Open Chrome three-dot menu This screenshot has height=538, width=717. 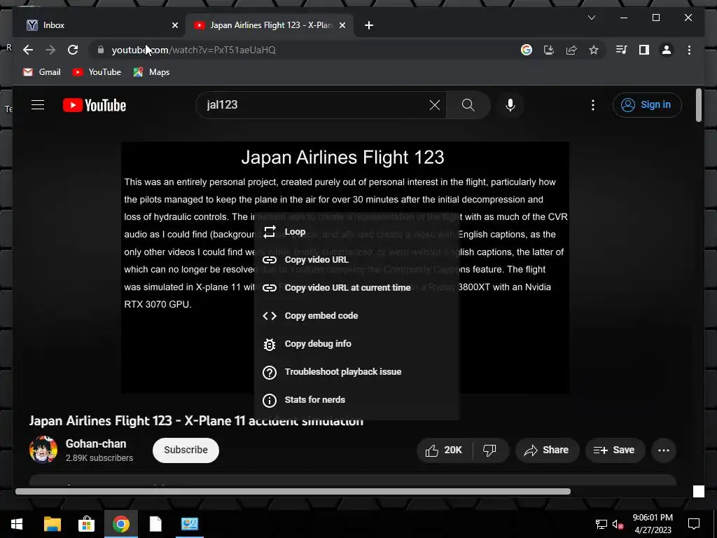(x=689, y=50)
